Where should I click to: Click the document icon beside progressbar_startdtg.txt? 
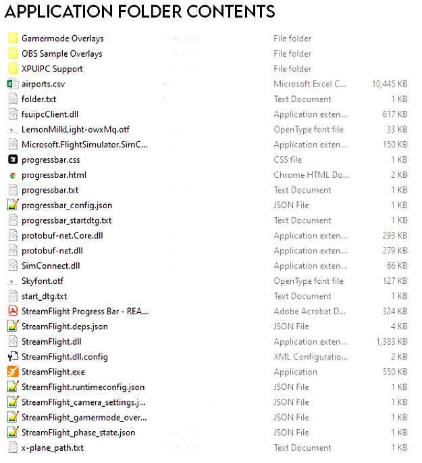click(x=13, y=220)
